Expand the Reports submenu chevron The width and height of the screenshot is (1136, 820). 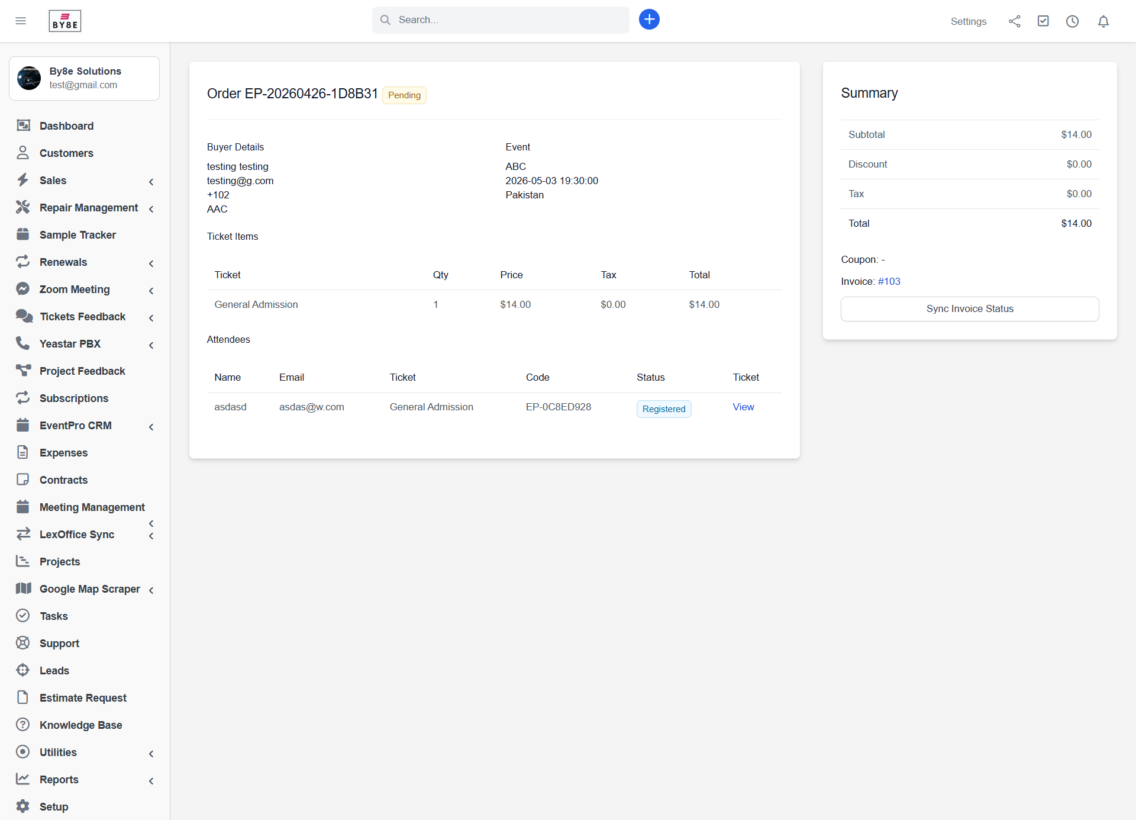pos(151,781)
